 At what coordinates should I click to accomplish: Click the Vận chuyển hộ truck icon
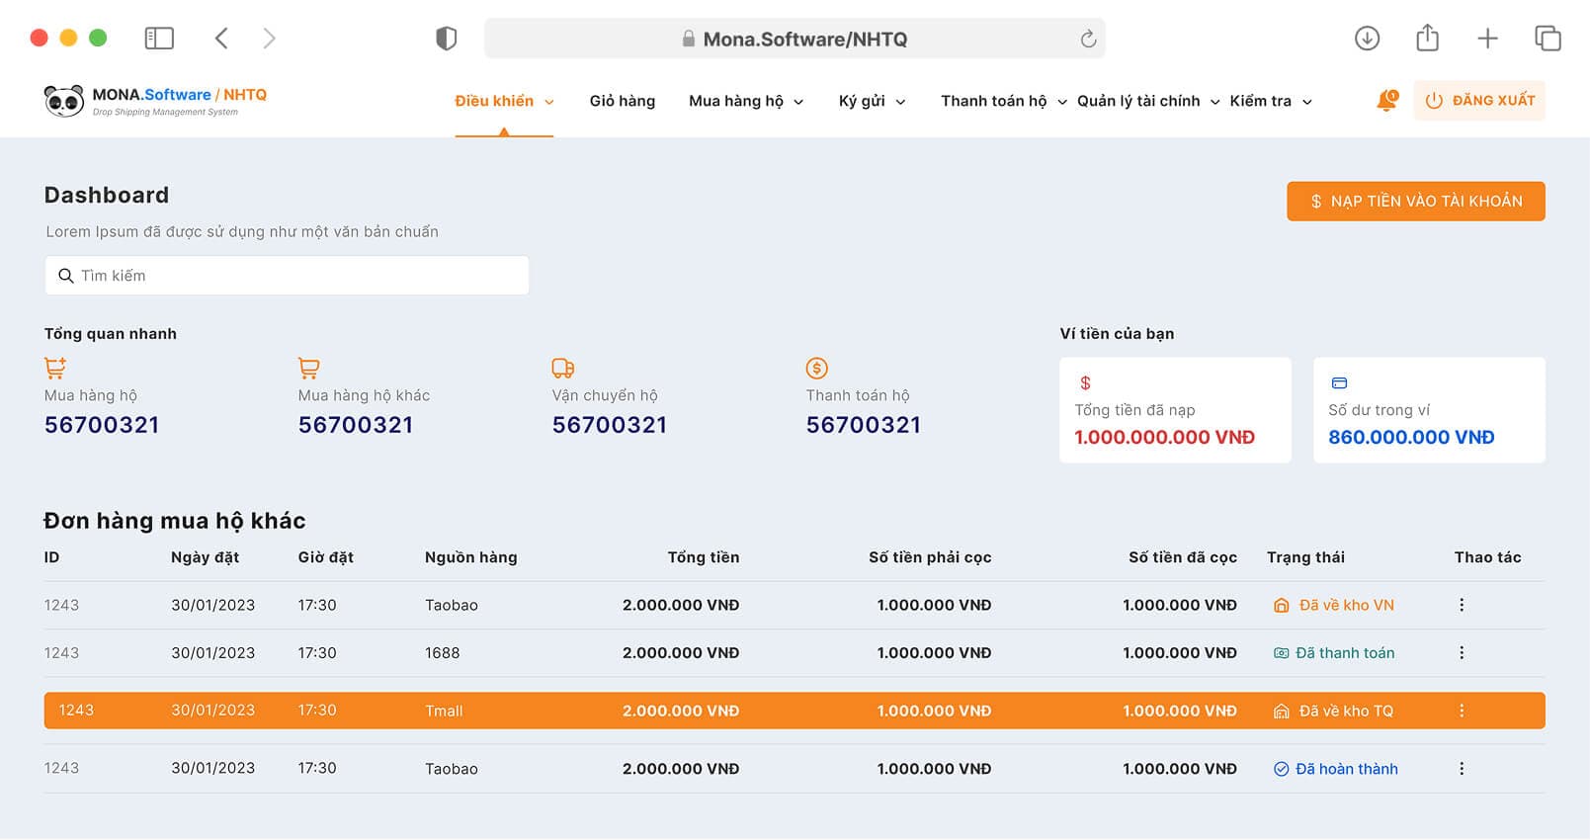562,368
